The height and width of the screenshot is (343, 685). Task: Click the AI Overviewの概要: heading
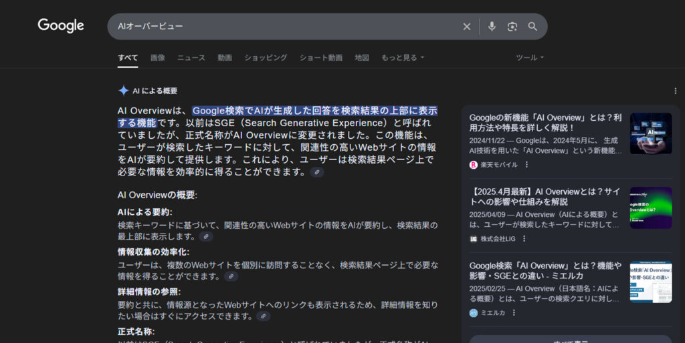(157, 195)
